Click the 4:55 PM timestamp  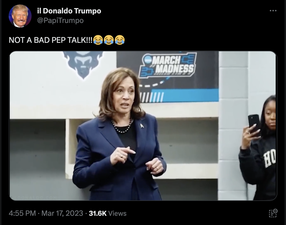(x=22, y=213)
